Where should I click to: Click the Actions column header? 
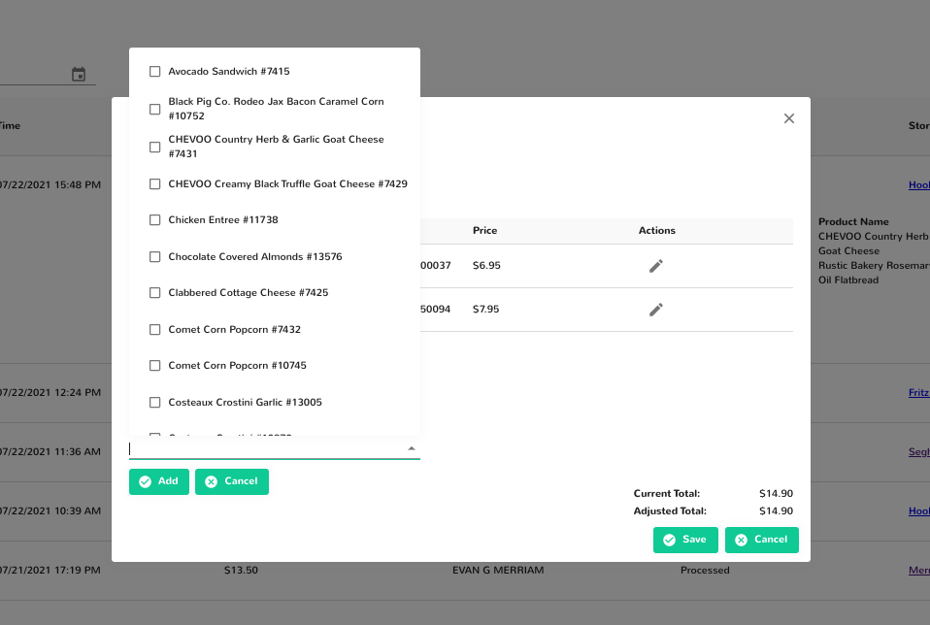tap(656, 231)
